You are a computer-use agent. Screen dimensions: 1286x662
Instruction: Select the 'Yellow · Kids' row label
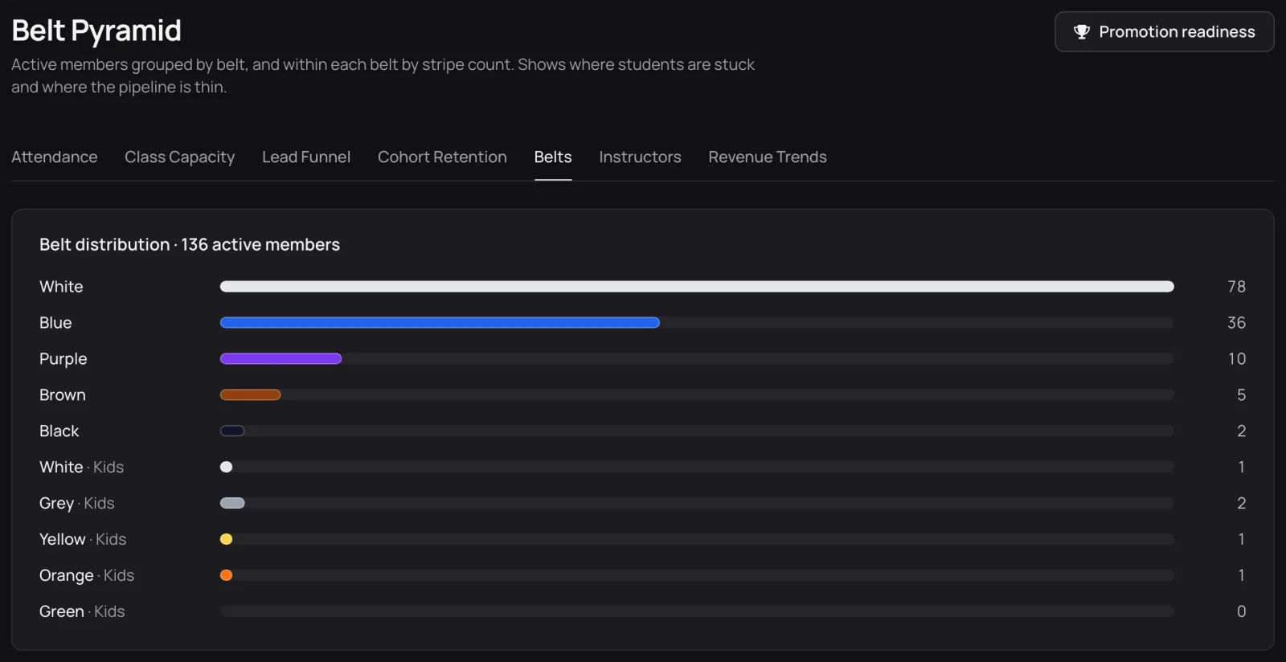click(x=83, y=540)
